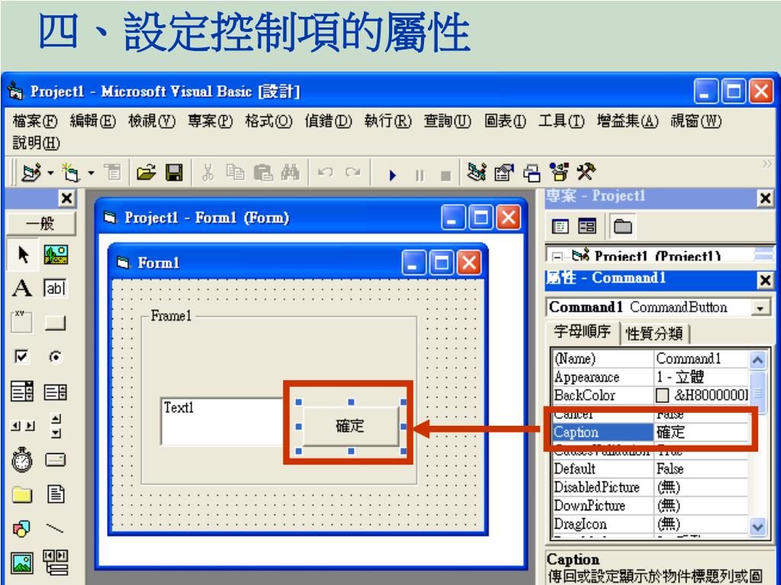This screenshot has width=781, height=585.
Task: Open the Command1 object selector dropdown
Action: pyautogui.click(x=760, y=308)
